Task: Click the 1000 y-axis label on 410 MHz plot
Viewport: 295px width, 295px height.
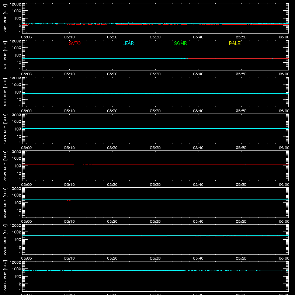Action: [x=17, y=48]
